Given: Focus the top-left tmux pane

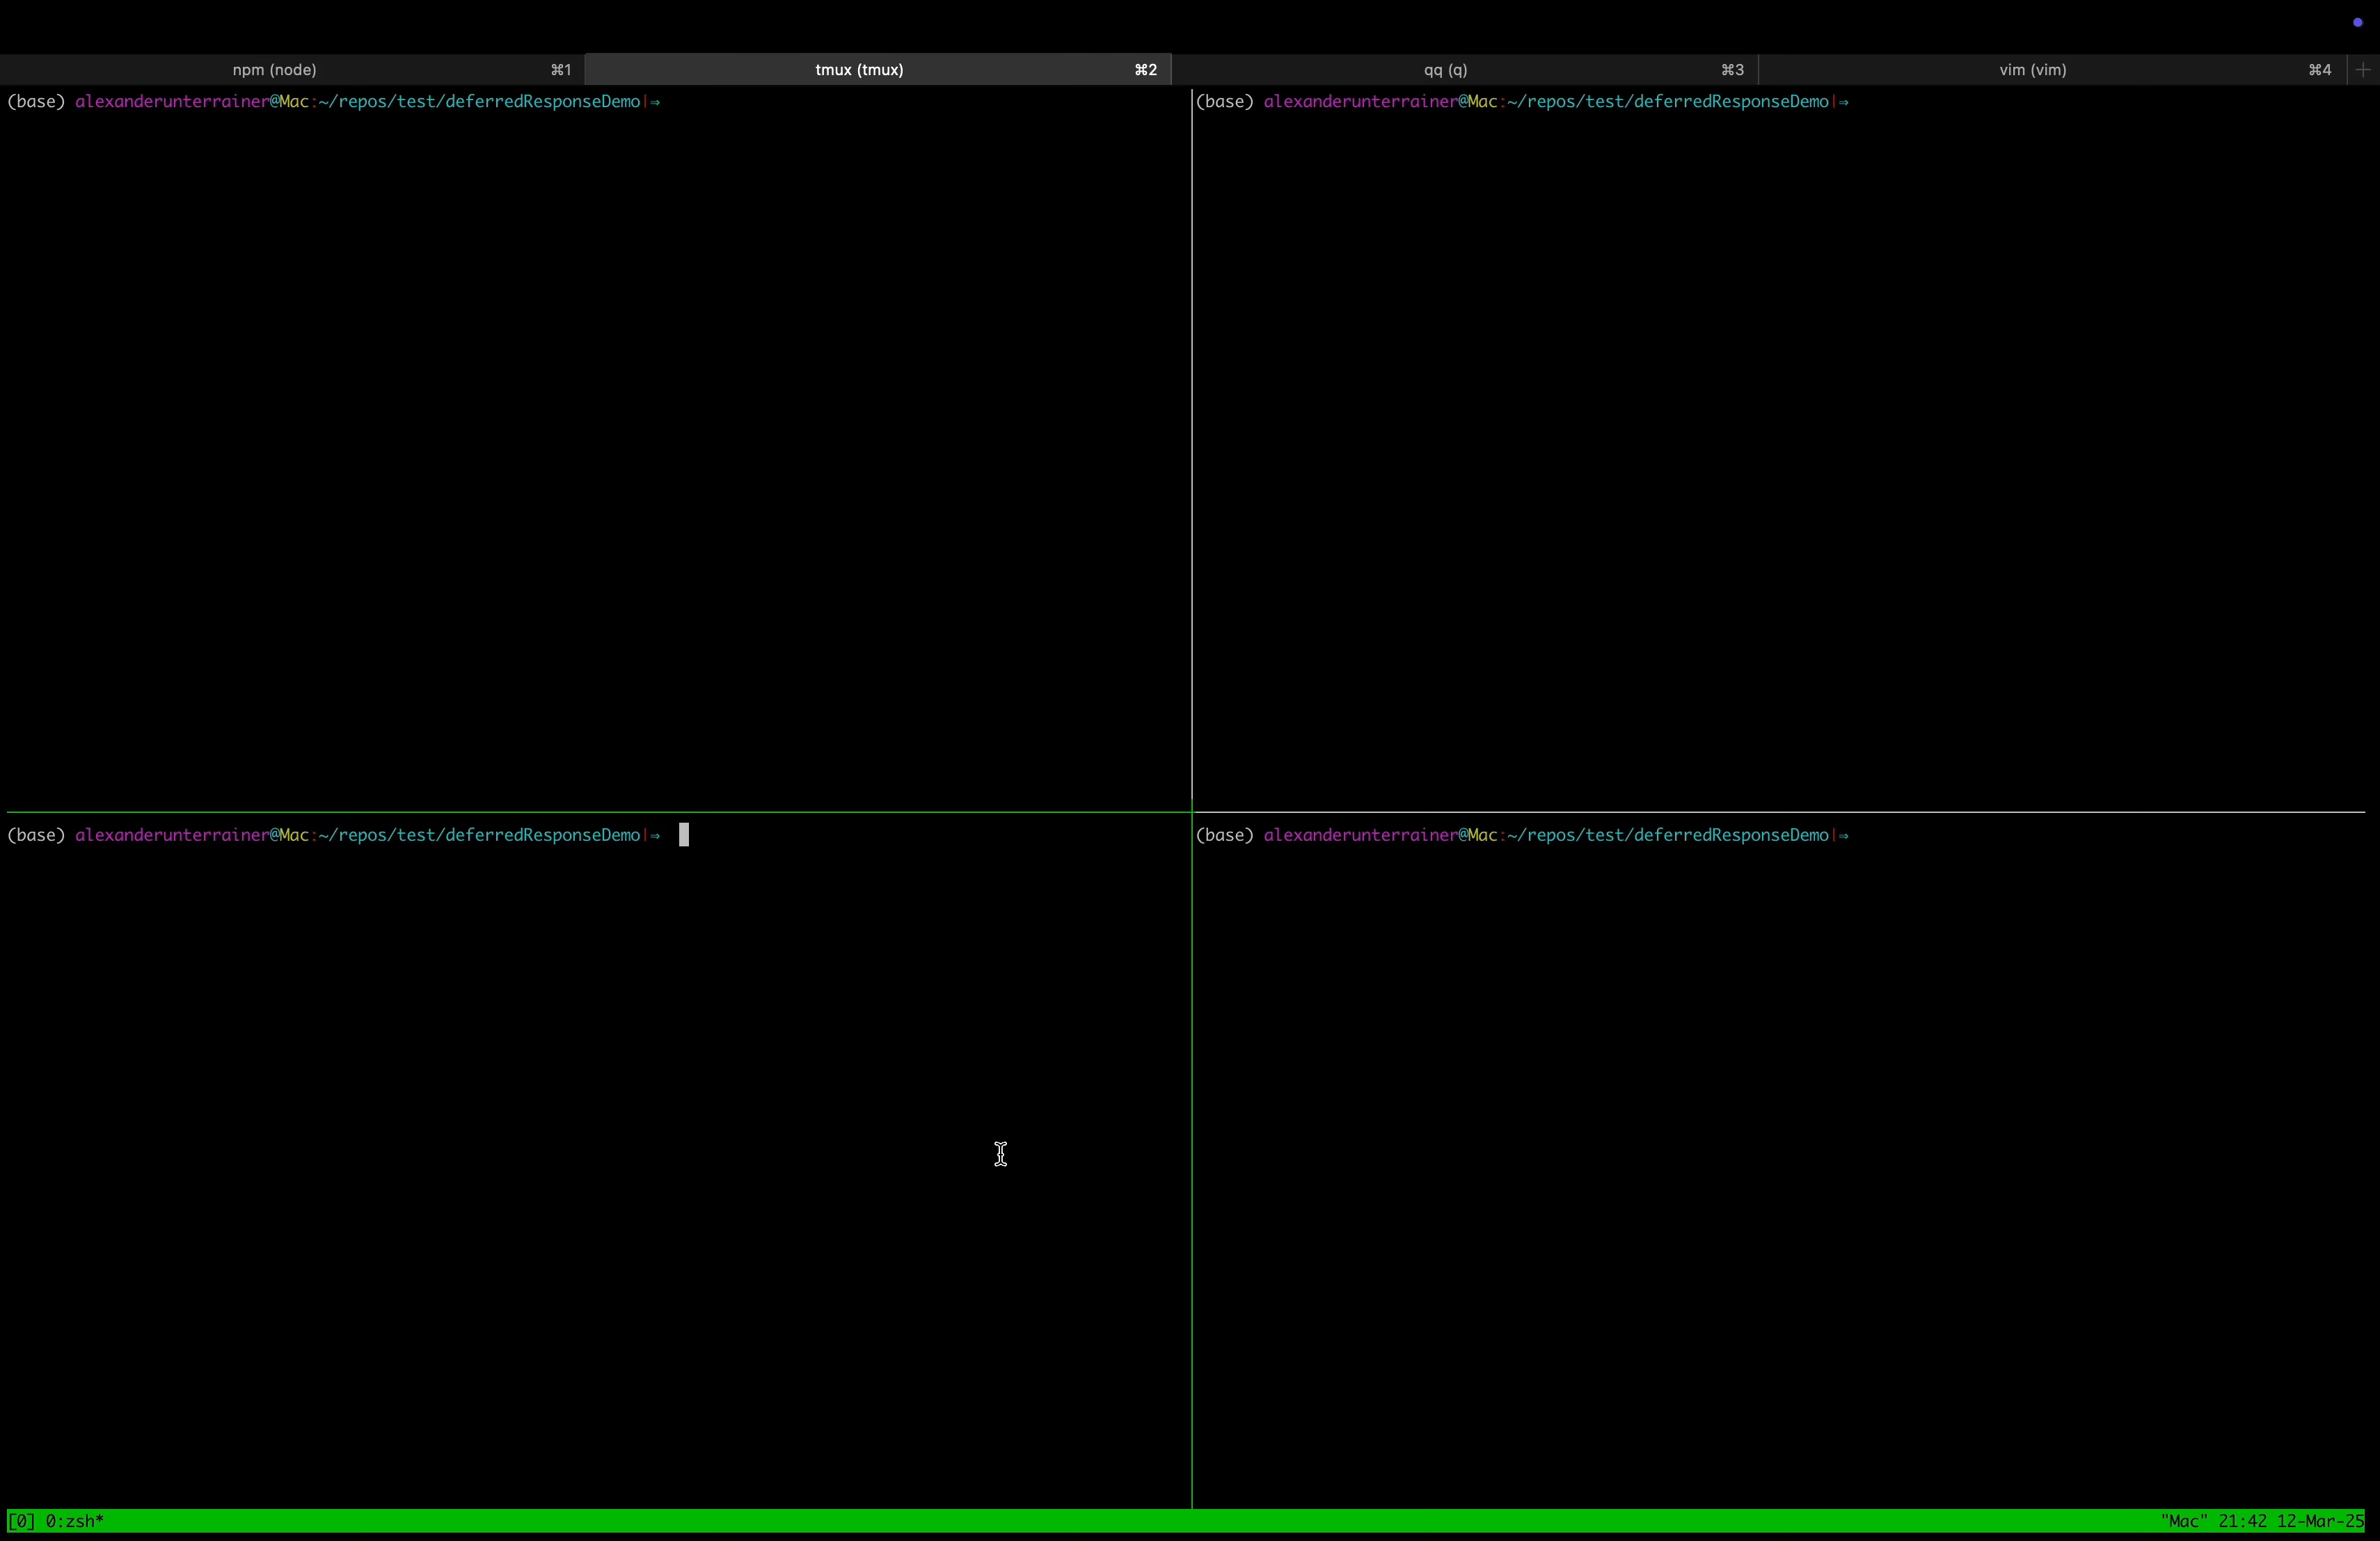Looking at the screenshot, I should pos(595,450).
